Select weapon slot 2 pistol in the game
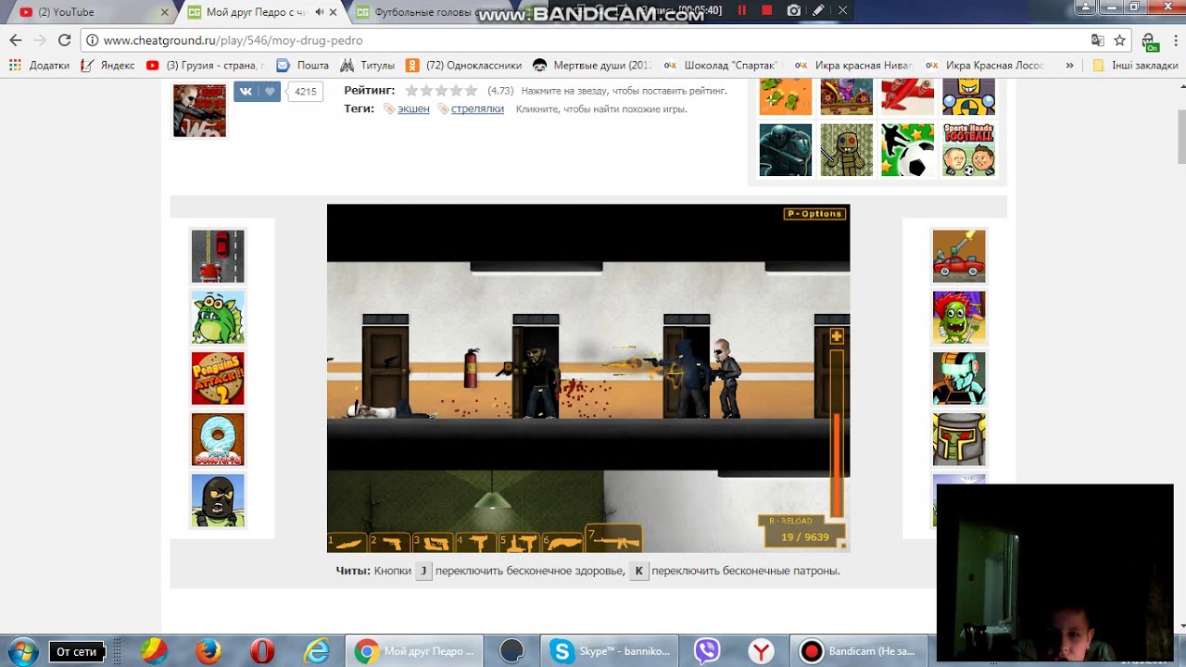 click(390, 541)
